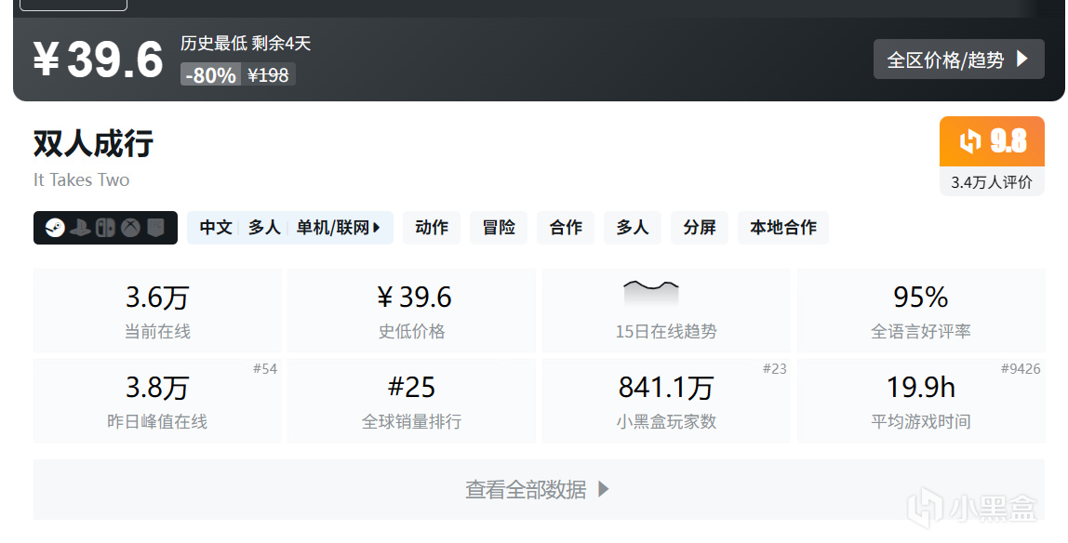Open the 合作 genre tag
Viewport: 1068px width, 543px height.
point(566,227)
